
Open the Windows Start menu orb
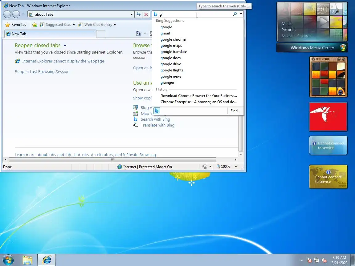(8, 260)
